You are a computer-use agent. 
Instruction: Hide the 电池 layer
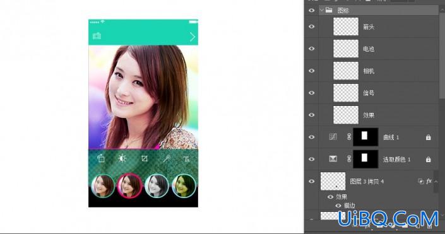point(312,49)
